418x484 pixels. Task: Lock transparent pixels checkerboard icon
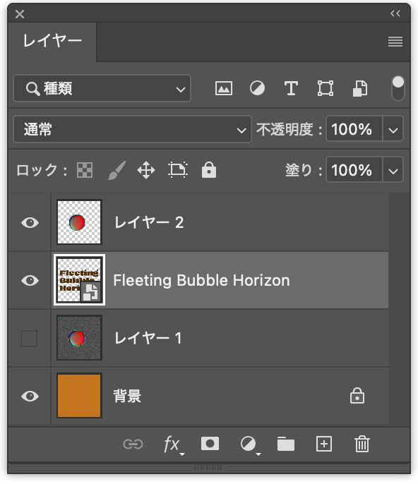85,170
